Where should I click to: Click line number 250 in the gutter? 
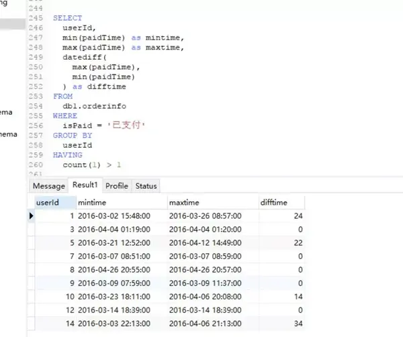(x=36, y=67)
